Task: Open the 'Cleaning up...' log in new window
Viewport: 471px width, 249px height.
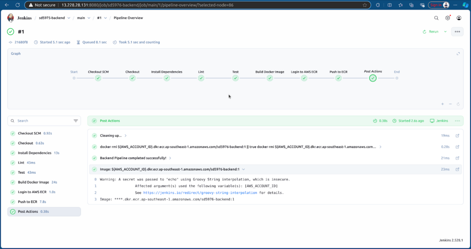Action: [x=457, y=136]
